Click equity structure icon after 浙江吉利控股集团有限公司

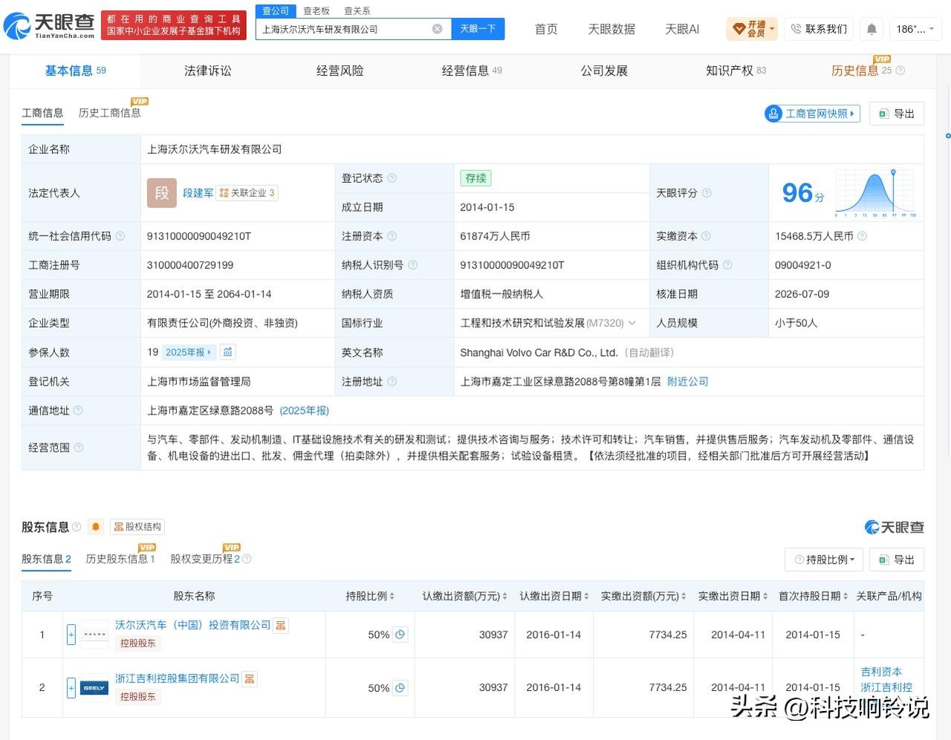point(249,679)
